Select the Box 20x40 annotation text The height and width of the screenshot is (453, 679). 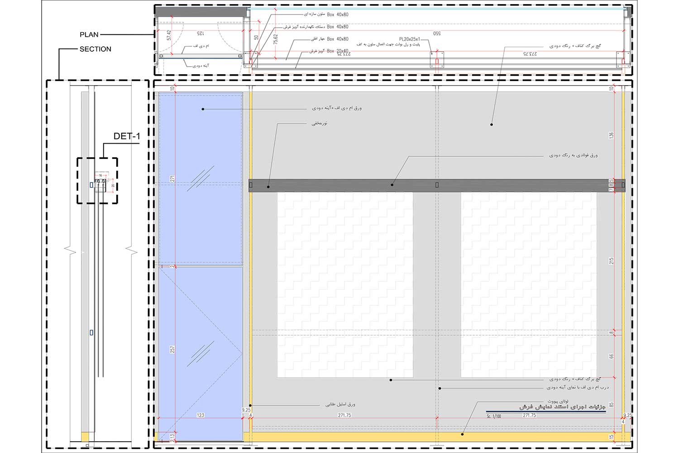(338, 51)
